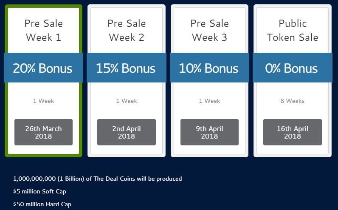This screenshot has height=210, width=338.
Task: Click 1 Week text in Week 1 card
Action: pos(44,101)
